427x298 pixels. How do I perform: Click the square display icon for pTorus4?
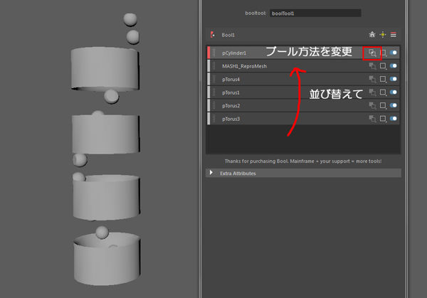383,79
